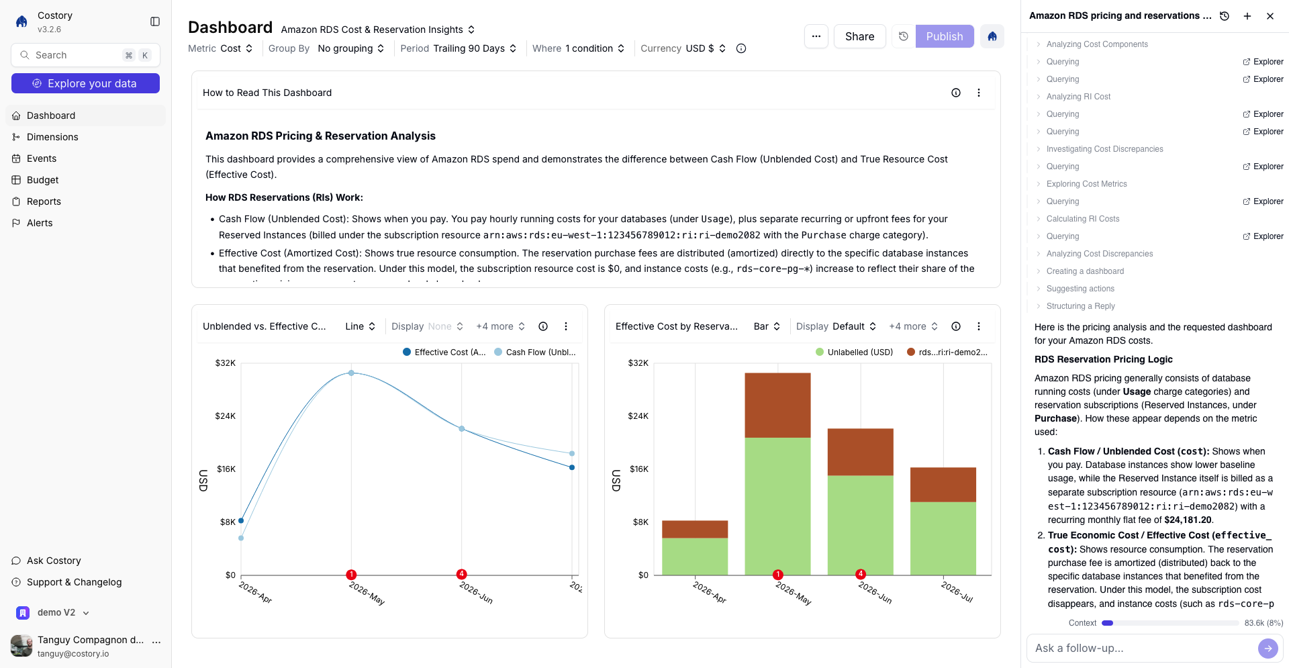Click the Share button
This screenshot has height=668, width=1289.
pos(859,36)
